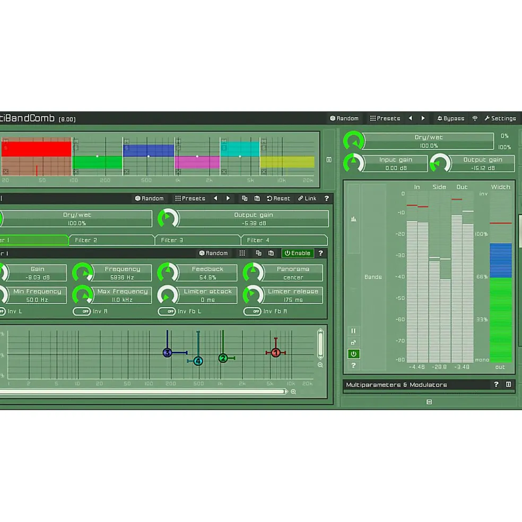Click expand icon right of band display
Image resolution: width=522 pixels, height=522 pixels.
pos(329,160)
